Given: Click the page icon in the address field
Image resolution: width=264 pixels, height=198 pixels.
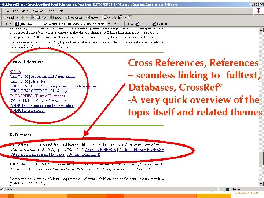Looking at the screenshot, I should (16, 24).
